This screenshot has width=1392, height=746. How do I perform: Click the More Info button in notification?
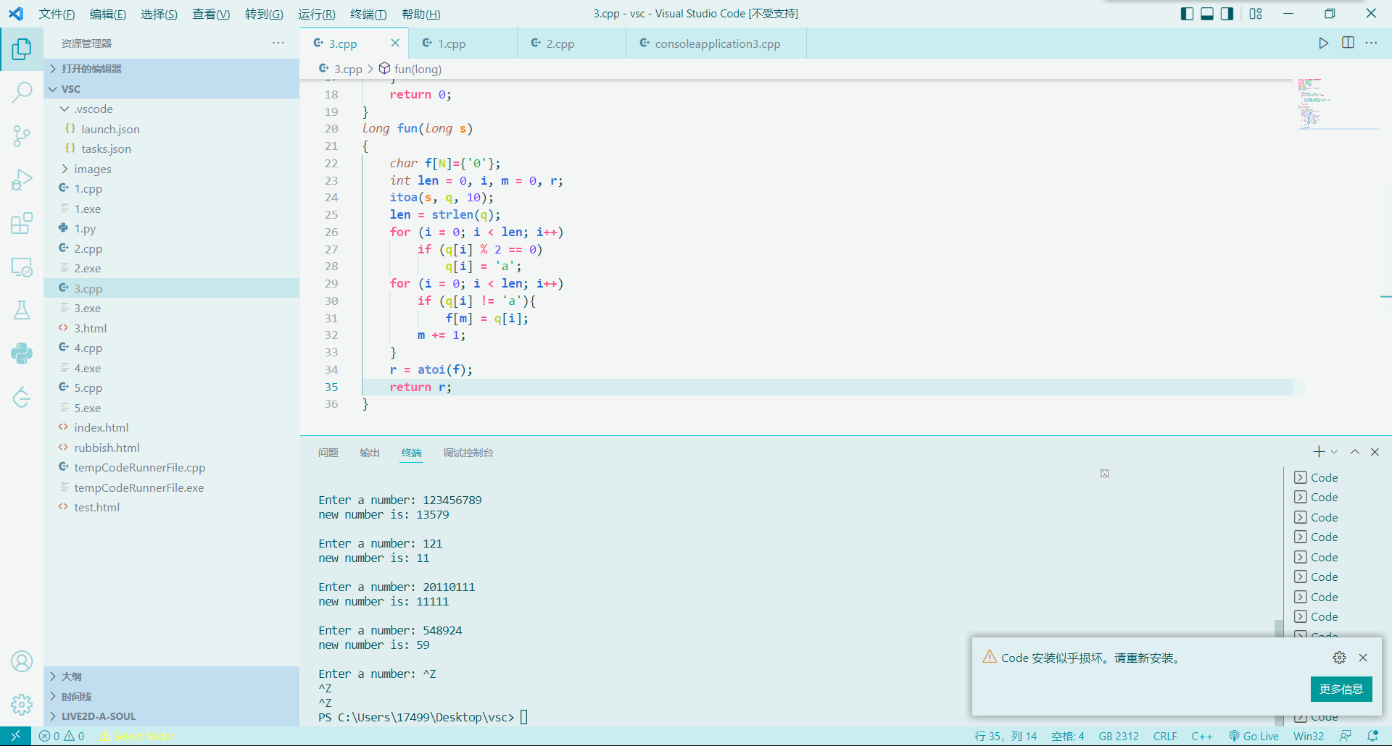(x=1341, y=689)
